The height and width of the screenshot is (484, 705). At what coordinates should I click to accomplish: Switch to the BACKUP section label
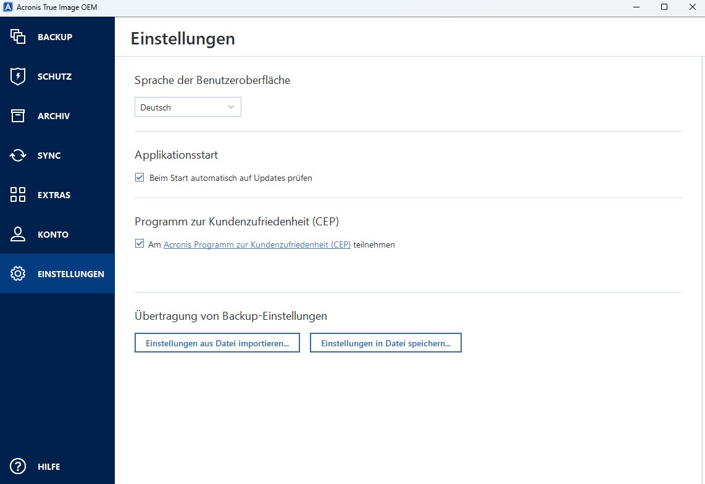55,37
